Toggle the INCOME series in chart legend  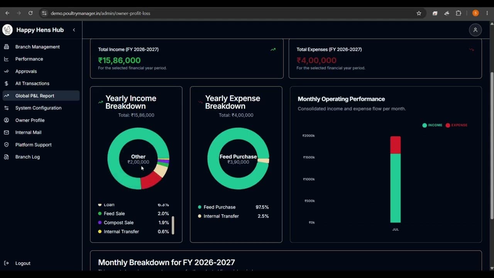tap(432, 125)
